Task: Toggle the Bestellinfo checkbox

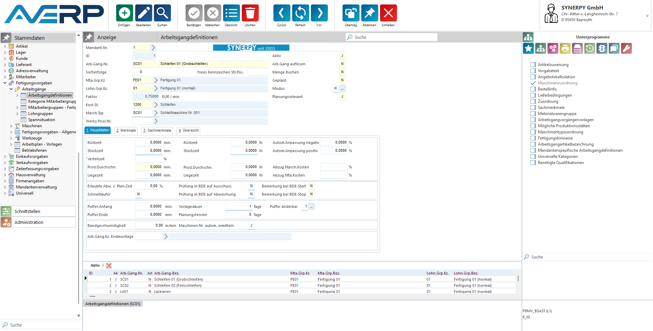Action: 533,89
